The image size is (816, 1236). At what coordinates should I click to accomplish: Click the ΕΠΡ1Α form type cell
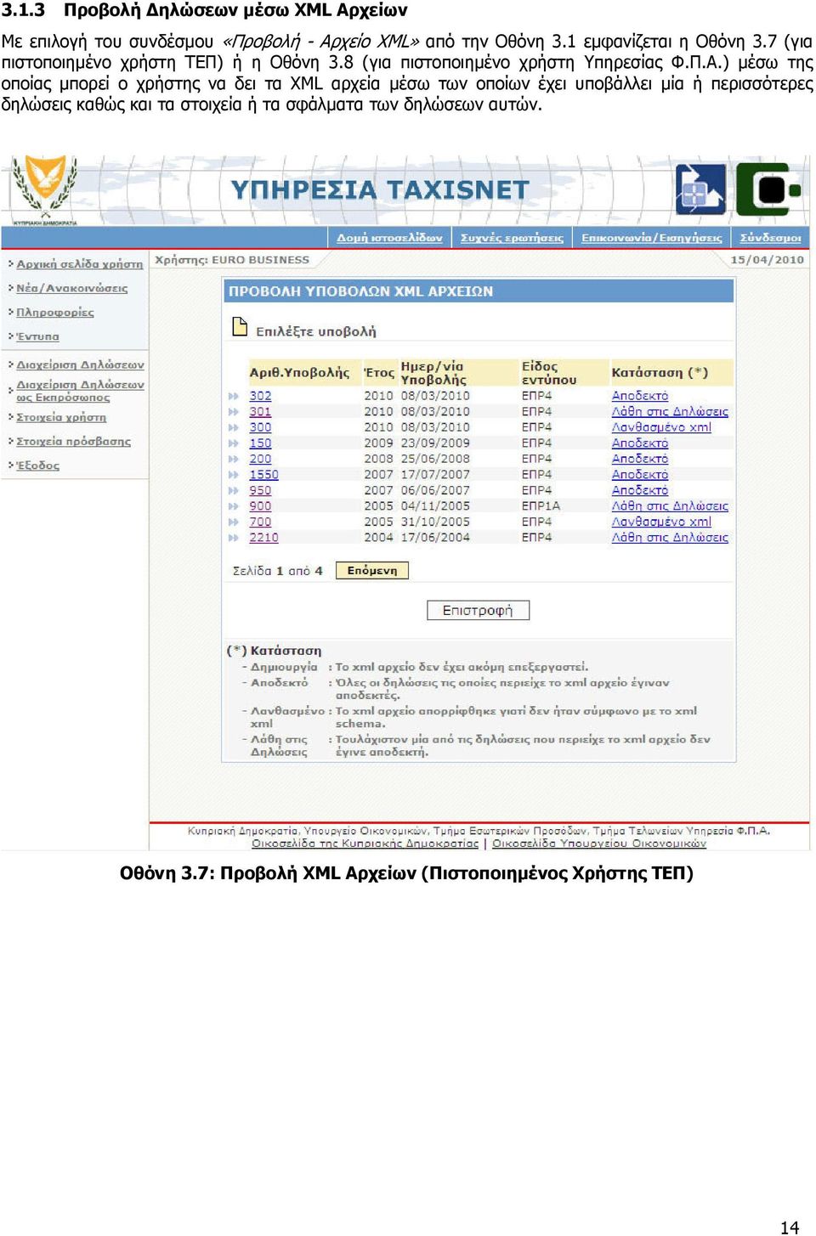point(541,506)
